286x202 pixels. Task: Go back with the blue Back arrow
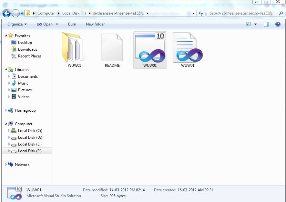click(x=6, y=13)
